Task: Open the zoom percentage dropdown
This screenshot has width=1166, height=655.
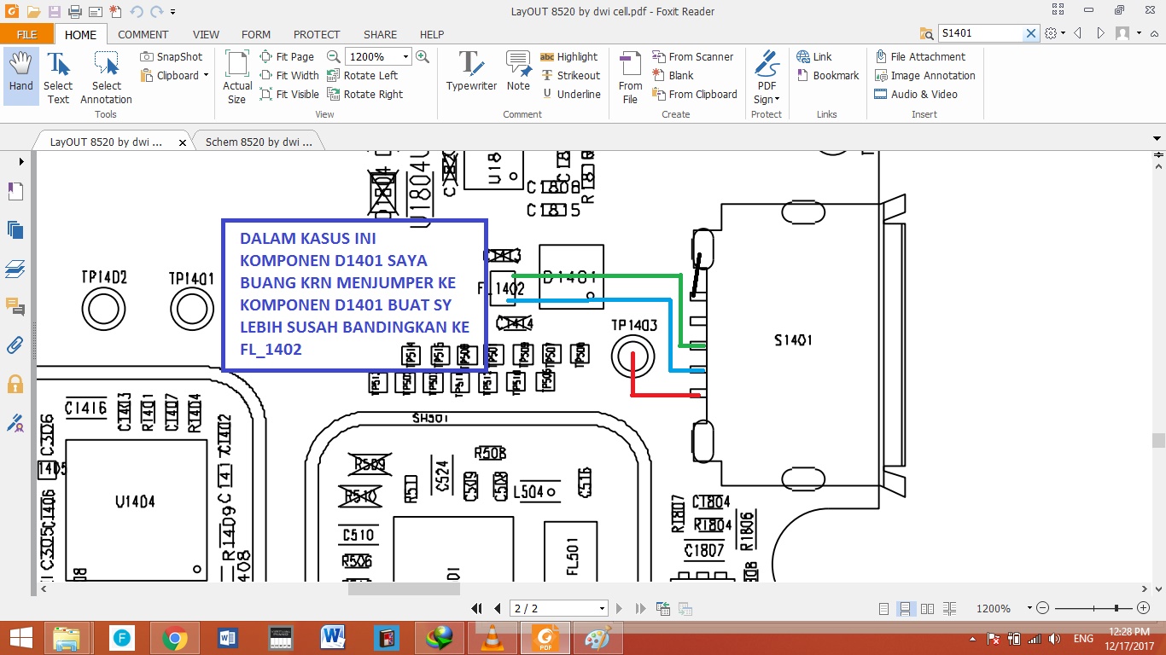Action: tap(407, 56)
